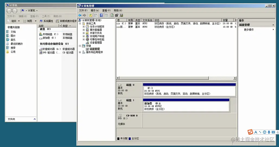The height and width of the screenshot is (147, 279).
Task: Click the 本地用户和组 icon in tree
Action: (x=87, y=36)
